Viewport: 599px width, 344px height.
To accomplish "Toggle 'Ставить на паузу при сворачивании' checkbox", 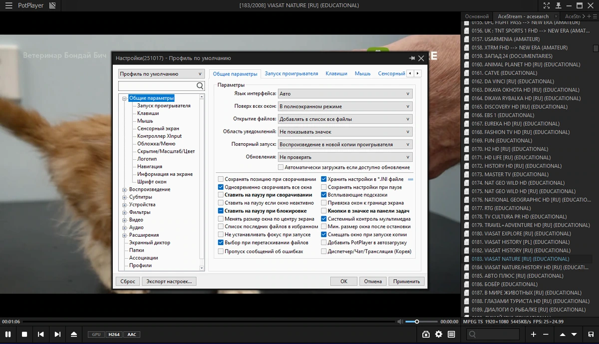I will click(x=221, y=195).
